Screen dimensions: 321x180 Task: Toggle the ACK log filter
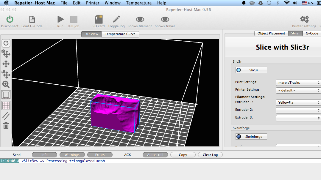pyautogui.click(x=127, y=155)
